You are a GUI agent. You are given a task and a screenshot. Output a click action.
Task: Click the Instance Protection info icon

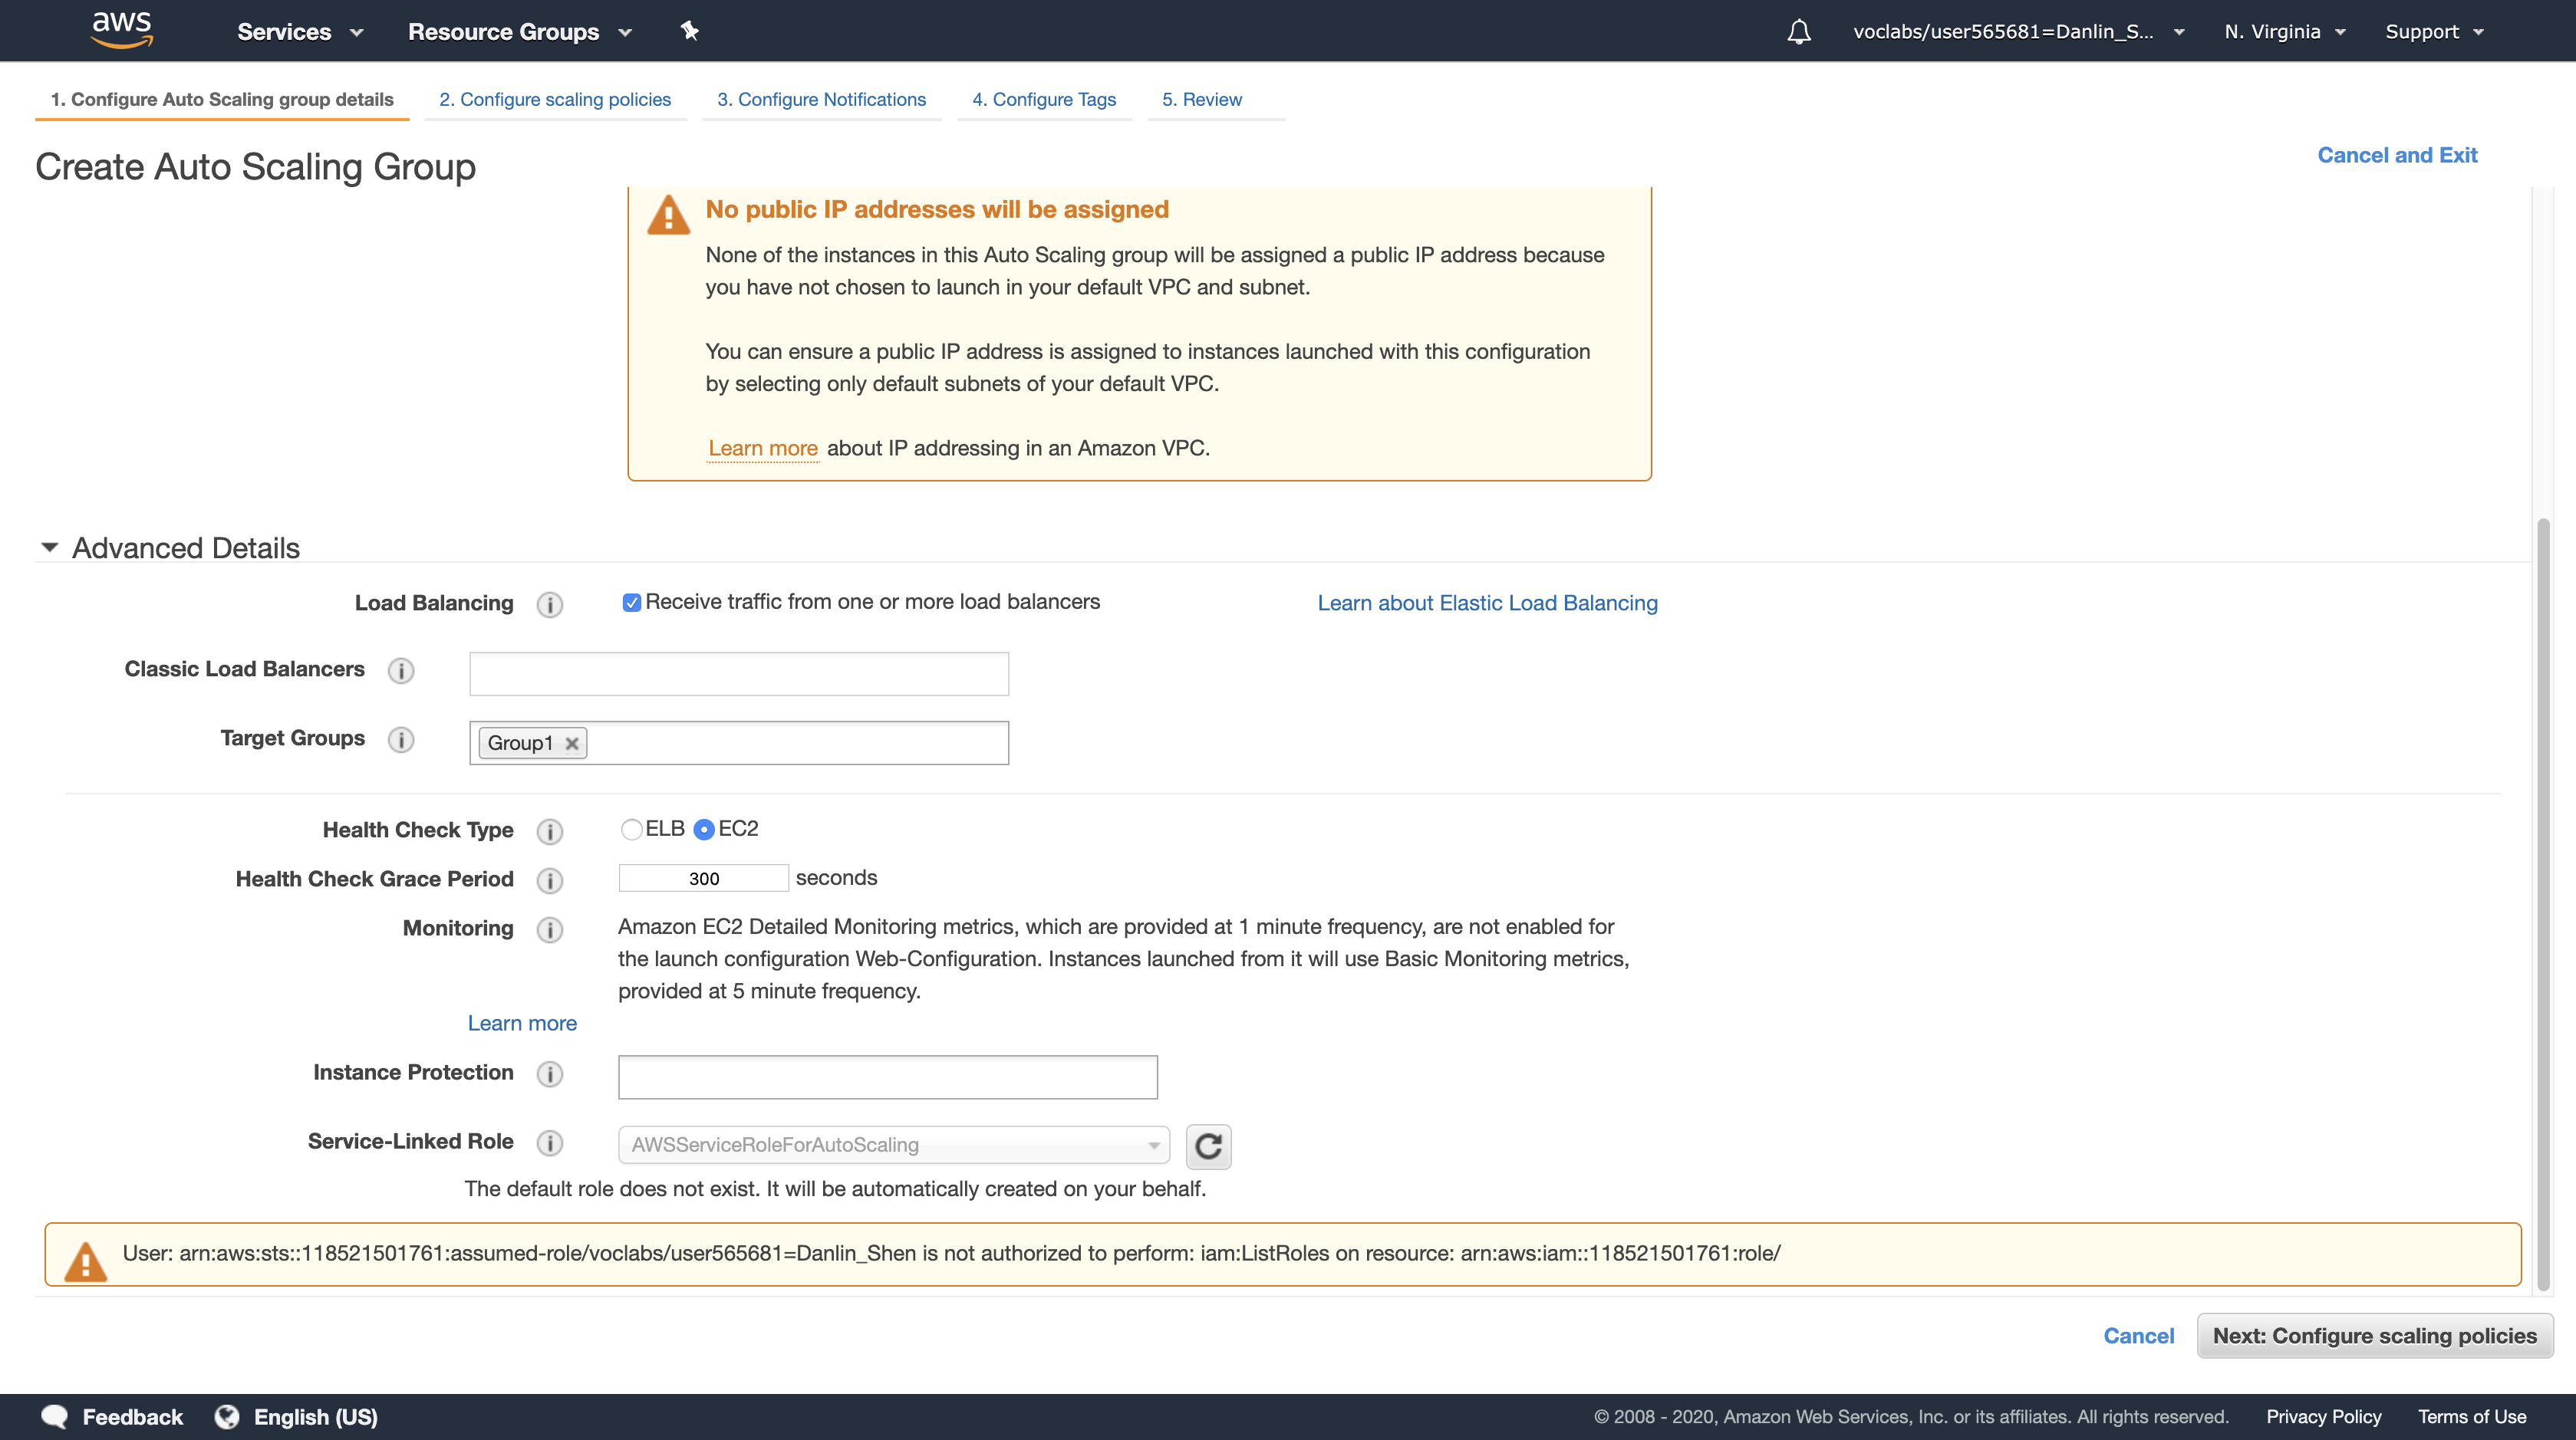pyautogui.click(x=549, y=1073)
